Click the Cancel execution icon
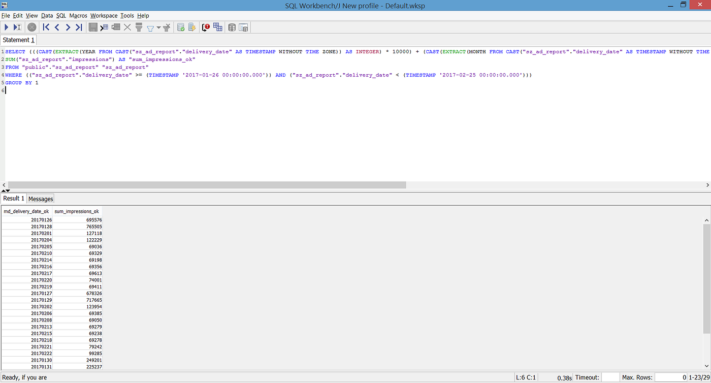Screen dimensions: 711x383 (x=31, y=27)
